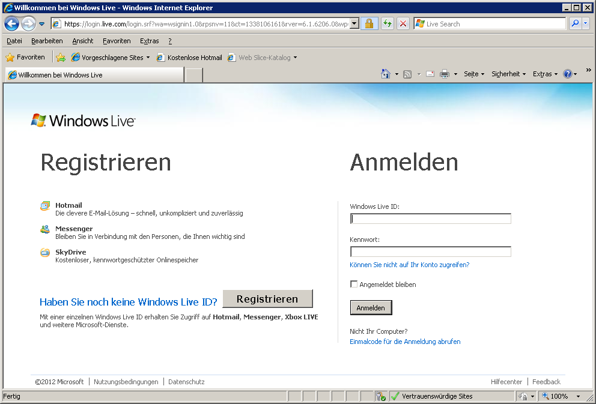Click the Hotmail service icon
Viewport: 596px width, 404px height.
tap(45, 206)
